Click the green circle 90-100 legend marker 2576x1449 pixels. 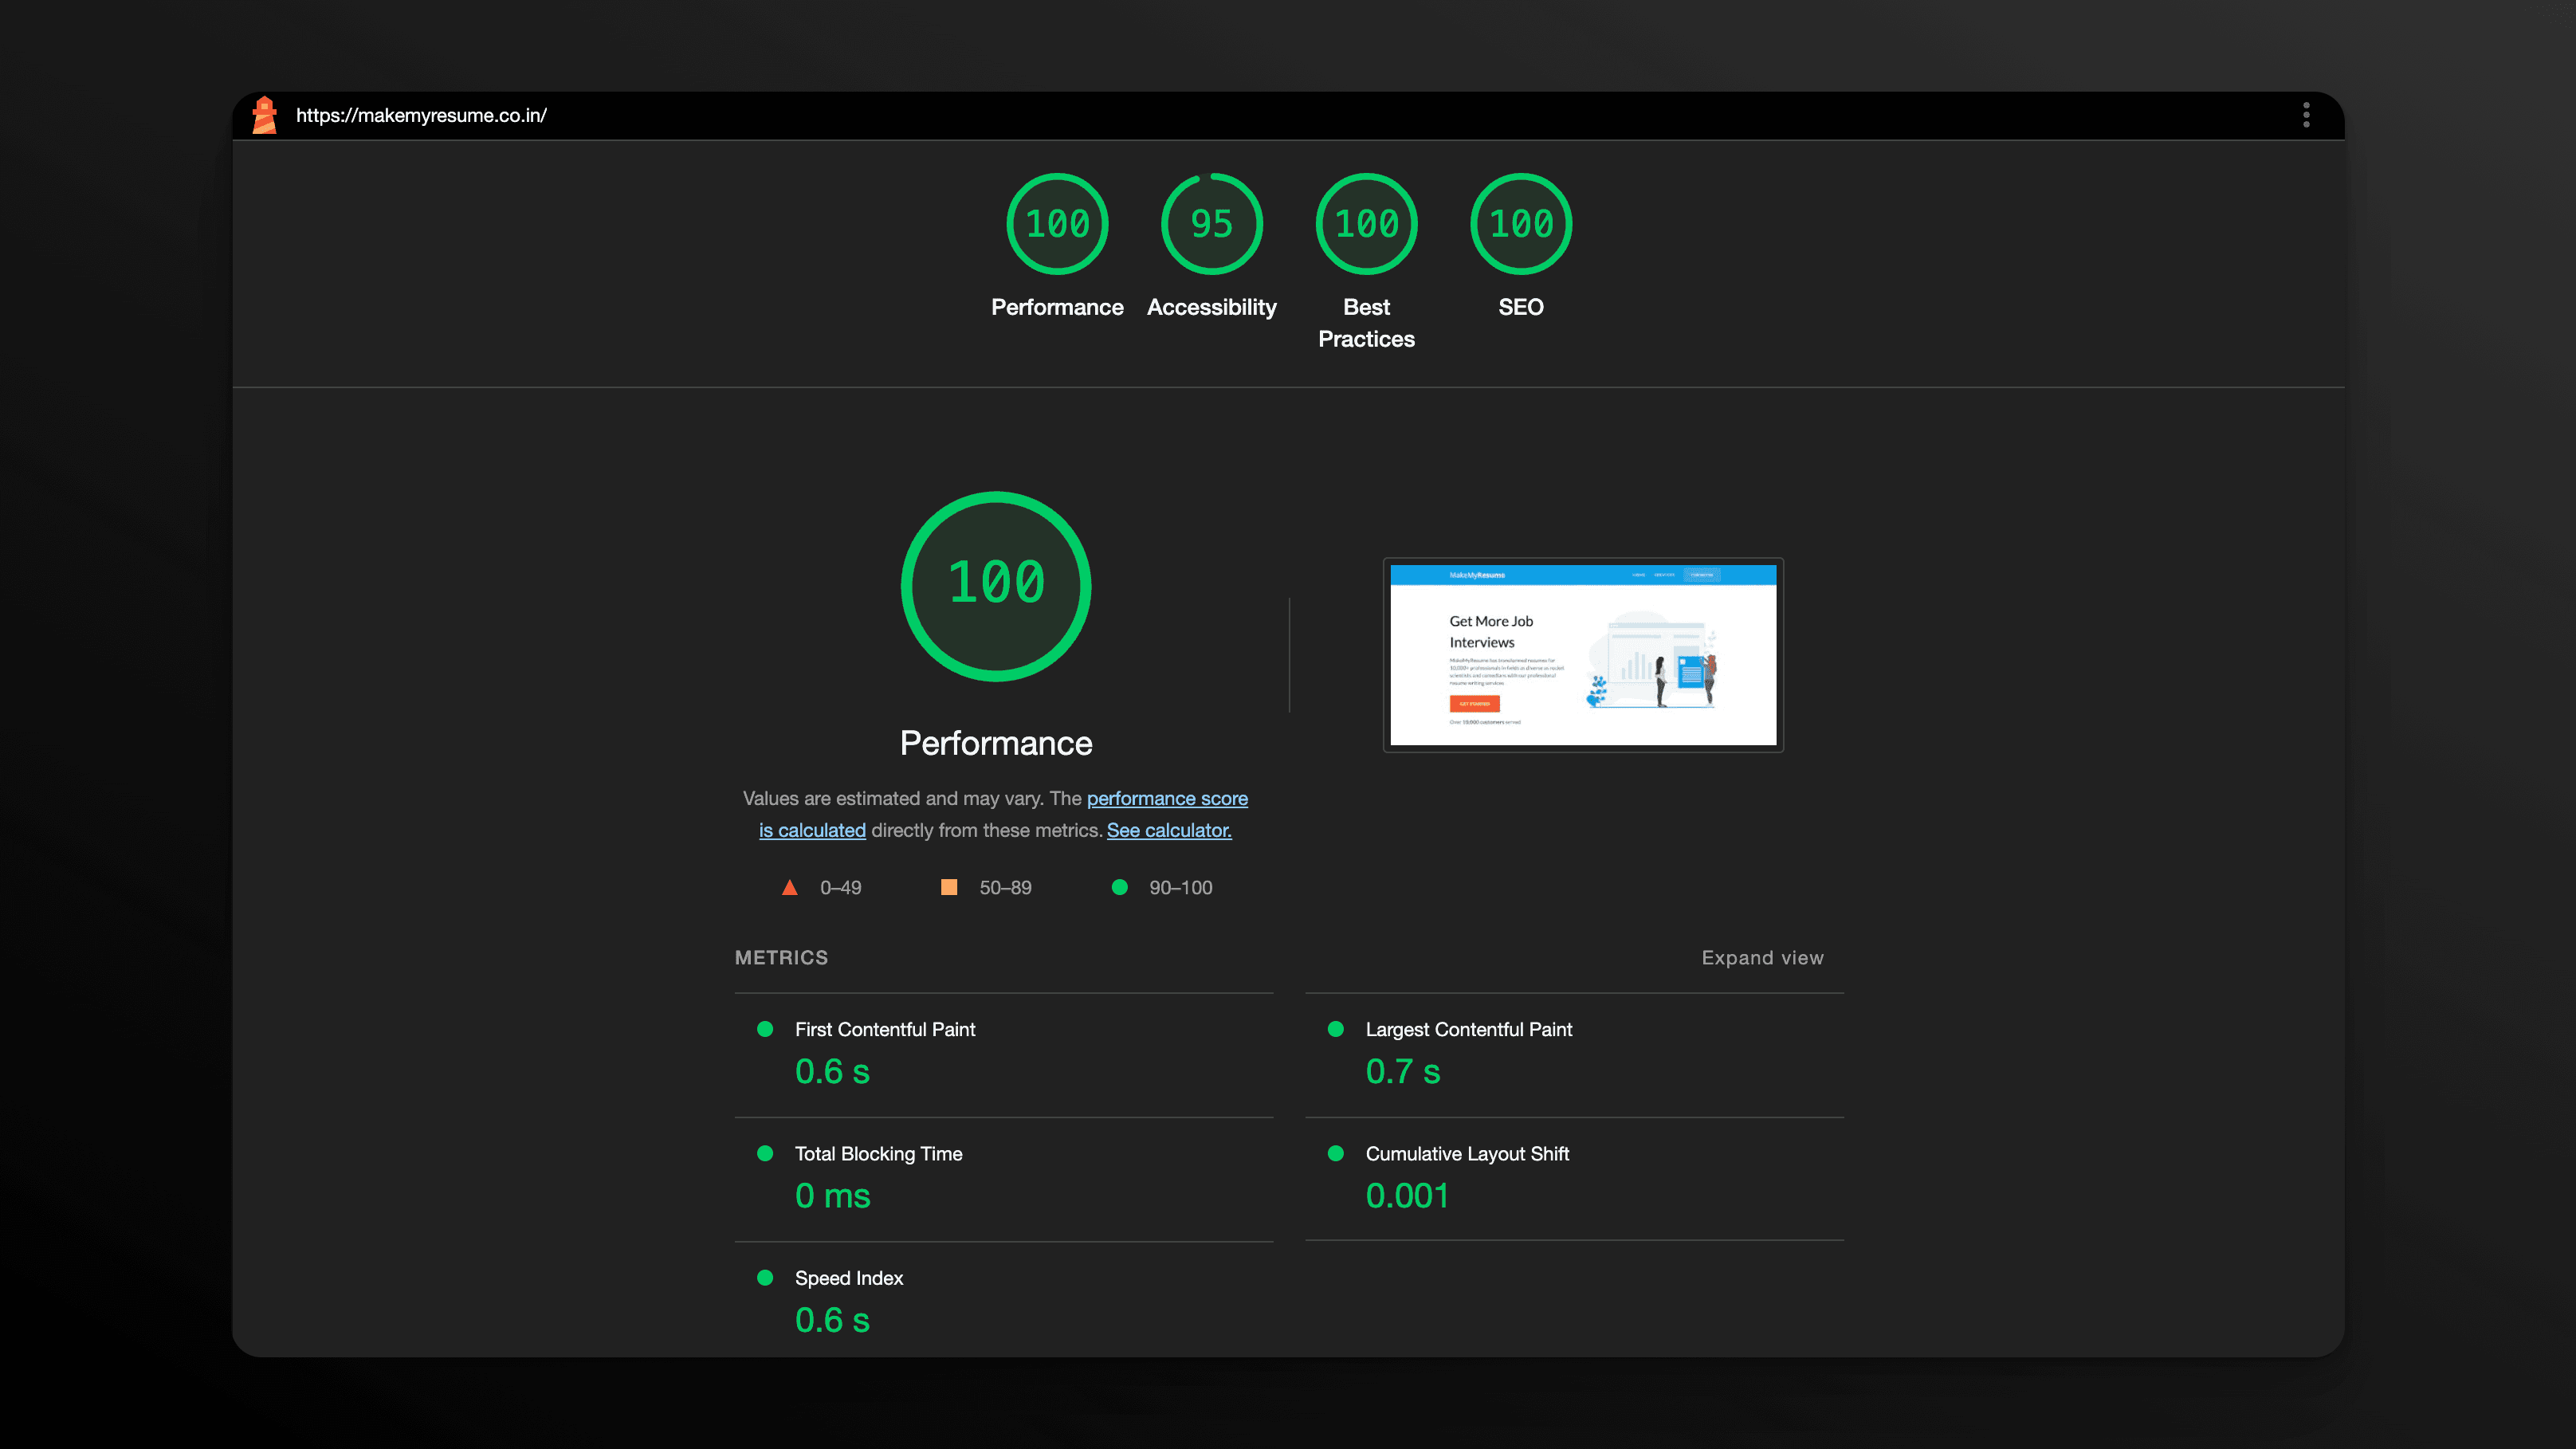pos(1119,887)
